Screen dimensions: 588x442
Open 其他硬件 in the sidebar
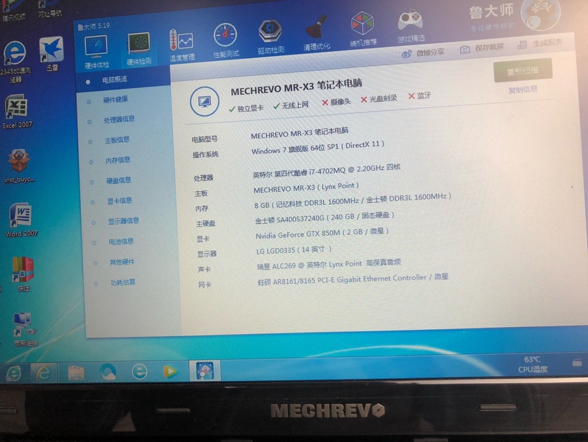(x=122, y=262)
